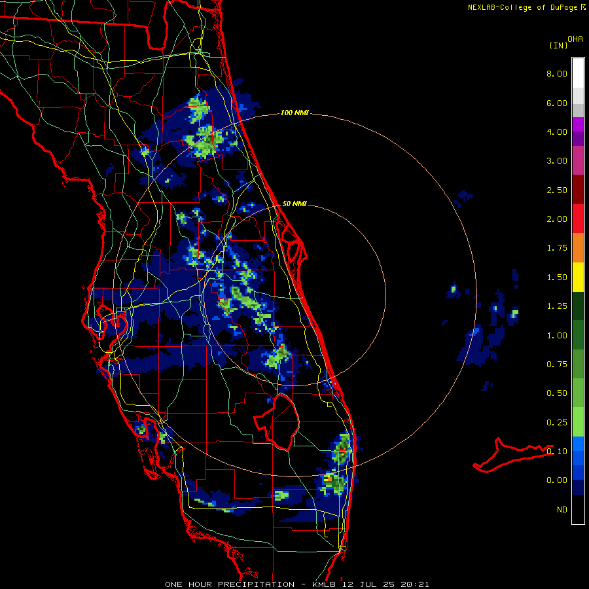Screen dimensions: 589x589
Task: Click the 8.00 legend value
Action: click(x=557, y=73)
